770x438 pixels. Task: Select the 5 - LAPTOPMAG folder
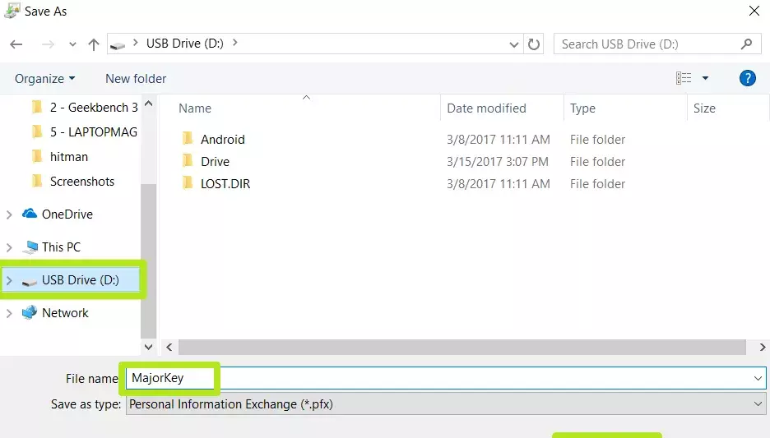pyautogui.click(x=84, y=132)
